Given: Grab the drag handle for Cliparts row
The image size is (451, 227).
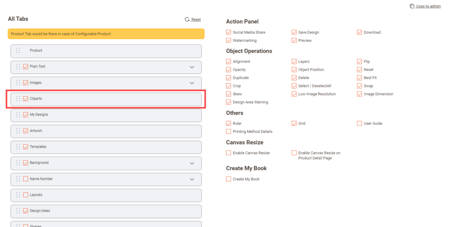Looking at the screenshot, I should coord(18,99).
